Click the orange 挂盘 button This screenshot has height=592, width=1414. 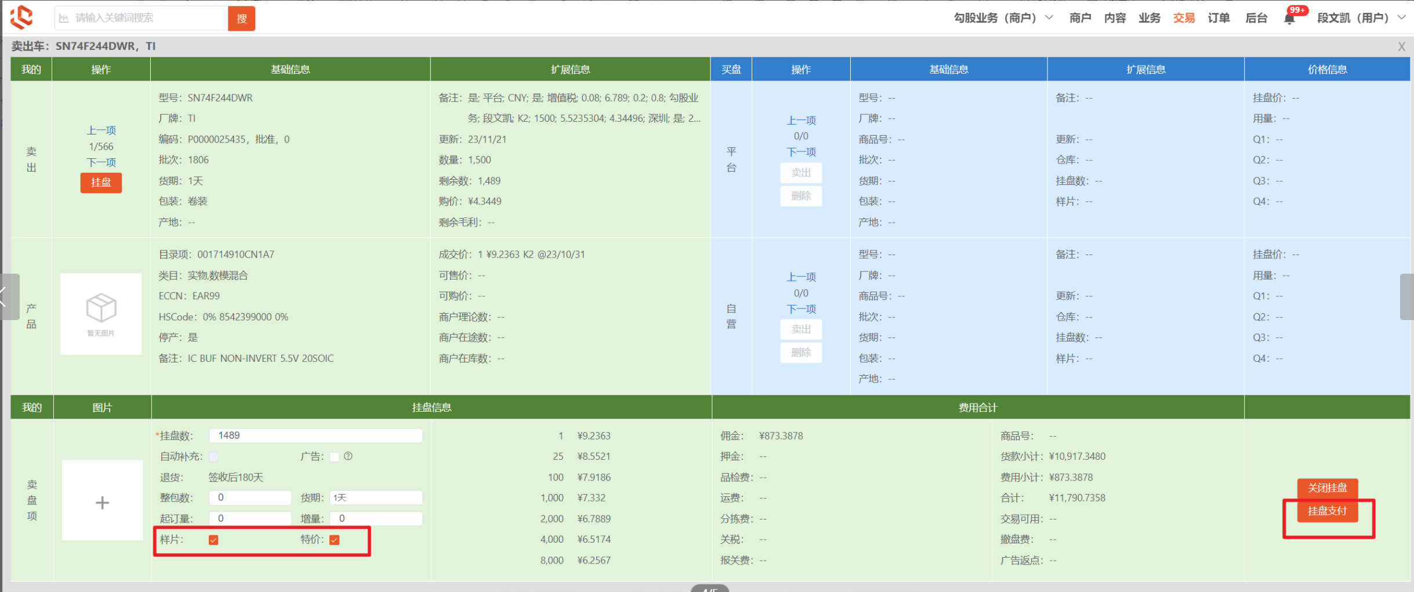[101, 183]
